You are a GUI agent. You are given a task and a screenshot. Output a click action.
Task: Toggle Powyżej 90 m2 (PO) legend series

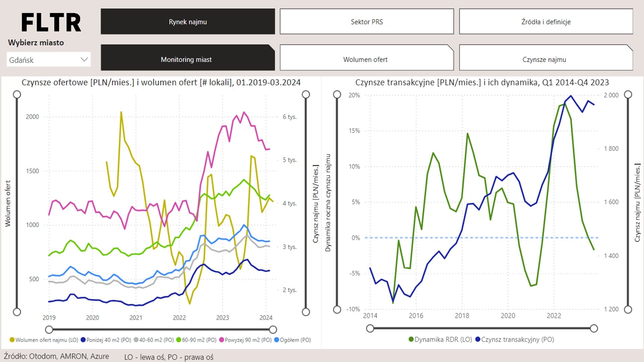tap(248, 340)
